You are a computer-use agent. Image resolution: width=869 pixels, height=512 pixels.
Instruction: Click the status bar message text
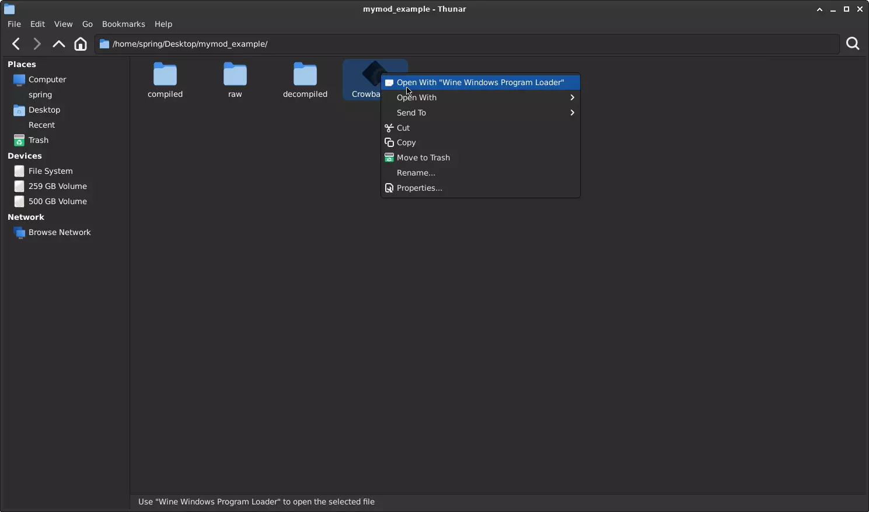pos(256,502)
